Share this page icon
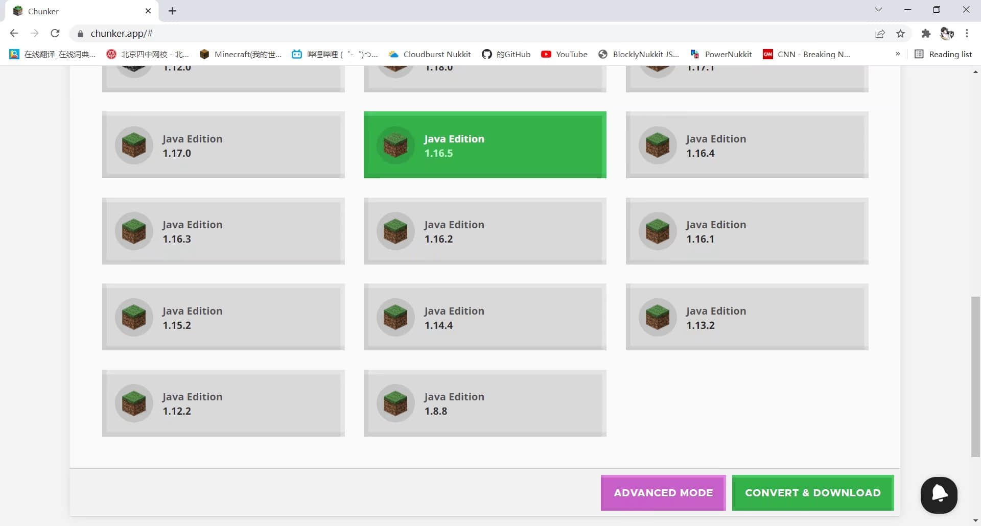 coord(880,34)
